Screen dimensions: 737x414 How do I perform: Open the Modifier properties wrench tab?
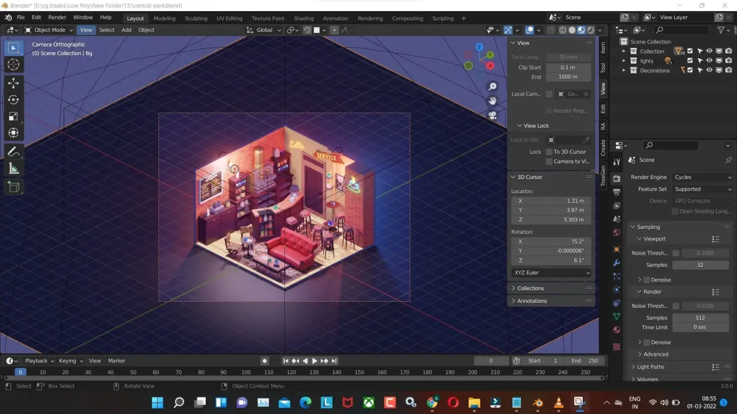(x=617, y=263)
